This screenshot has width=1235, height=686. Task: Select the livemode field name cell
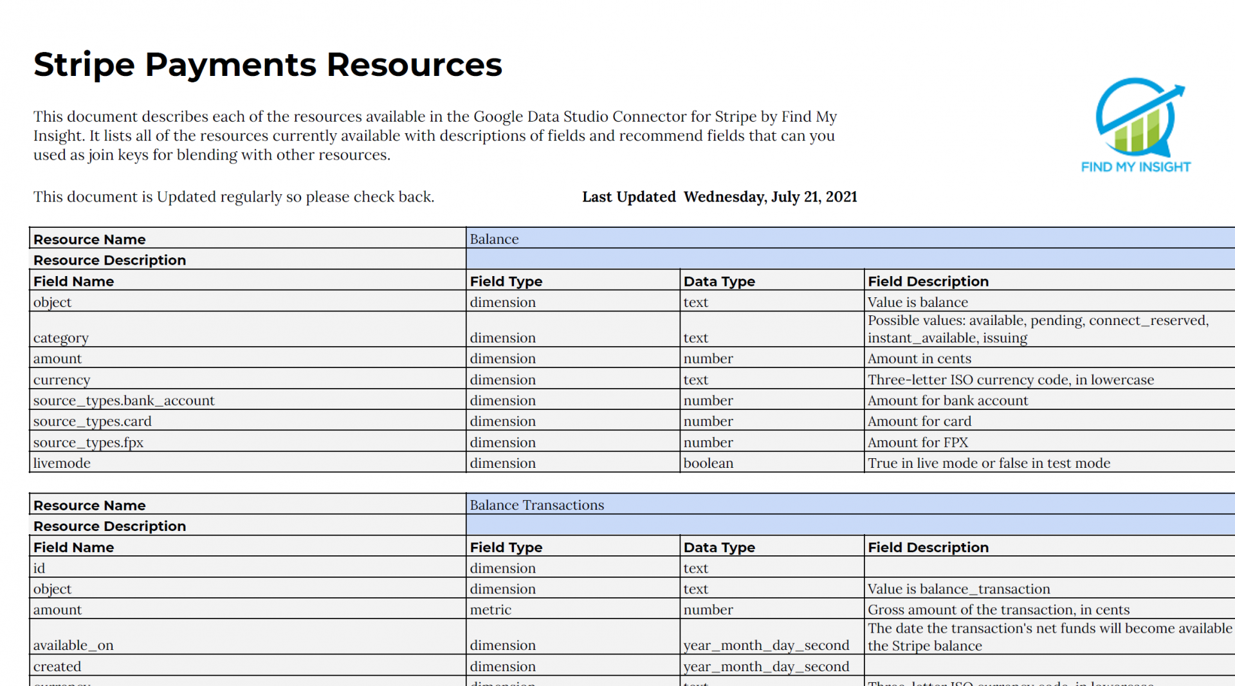coord(61,463)
